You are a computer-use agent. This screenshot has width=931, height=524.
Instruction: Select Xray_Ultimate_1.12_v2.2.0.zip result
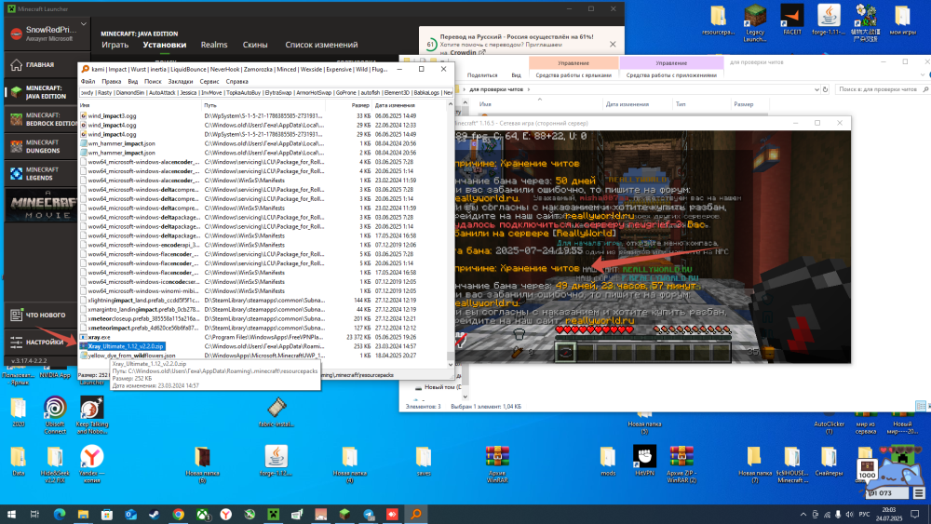point(126,346)
